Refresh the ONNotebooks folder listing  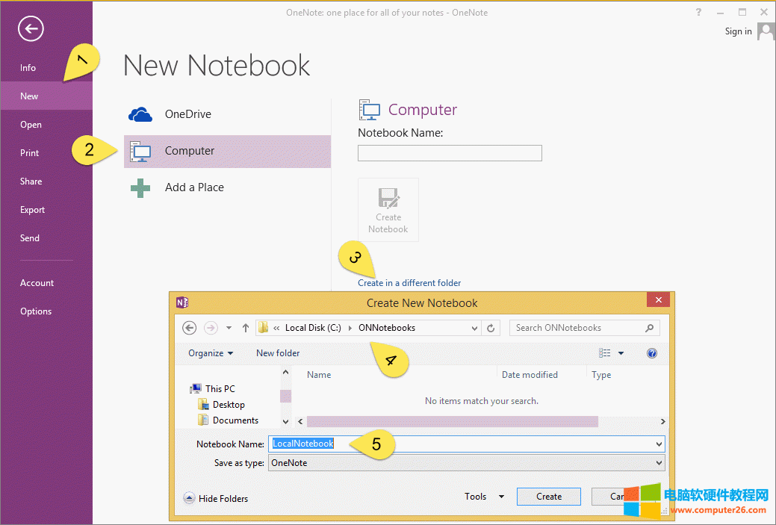coord(491,328)
